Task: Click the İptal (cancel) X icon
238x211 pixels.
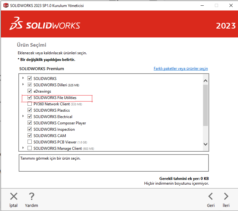Action: [14, 196]
